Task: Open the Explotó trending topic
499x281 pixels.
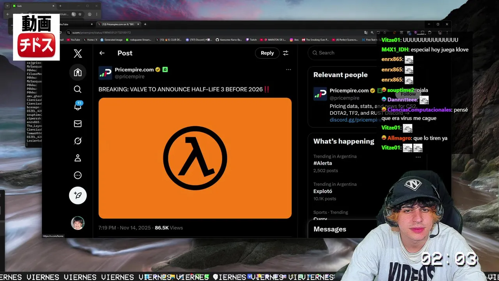Action: (323, 191)
